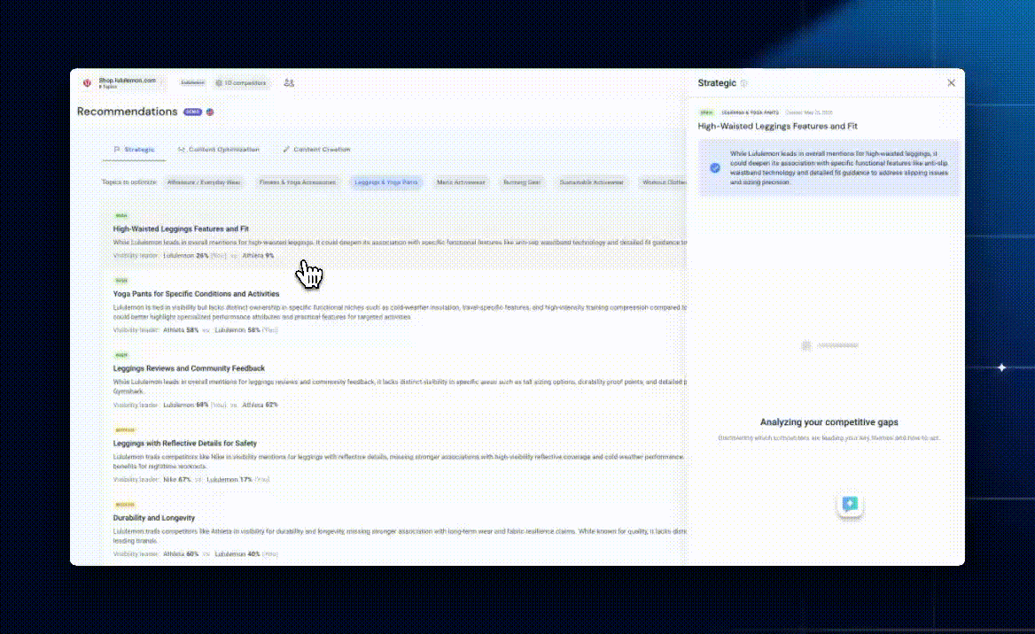Switch to the Strategic tab
The height and width of the screenshot is (634, 1035).
134,150
